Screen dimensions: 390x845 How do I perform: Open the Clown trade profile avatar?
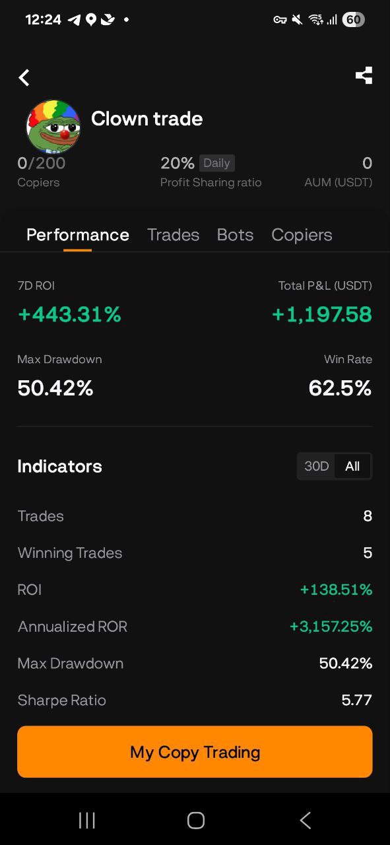[53, 126]
